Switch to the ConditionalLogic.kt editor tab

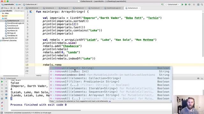coord(113,8)
